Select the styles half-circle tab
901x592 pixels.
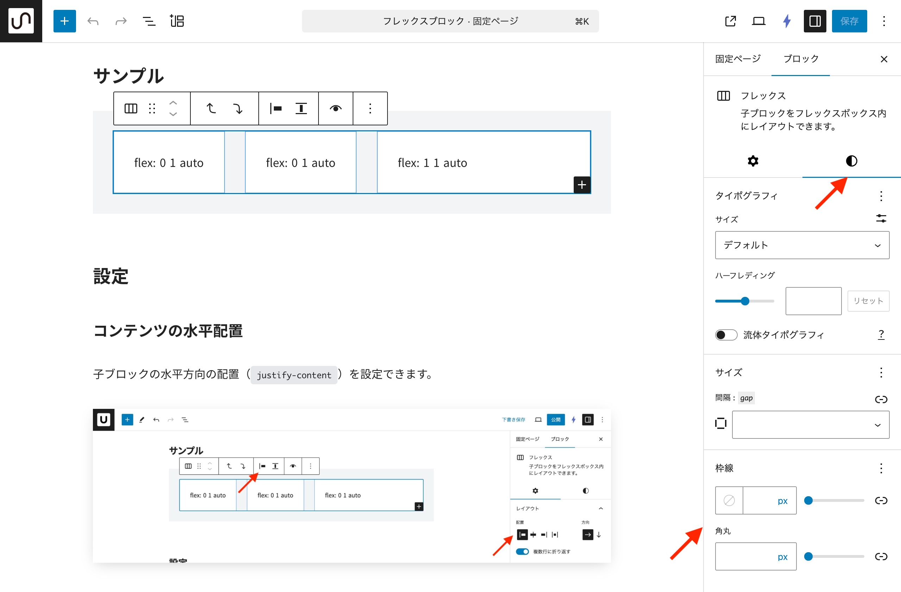click(x=851, y=161)
